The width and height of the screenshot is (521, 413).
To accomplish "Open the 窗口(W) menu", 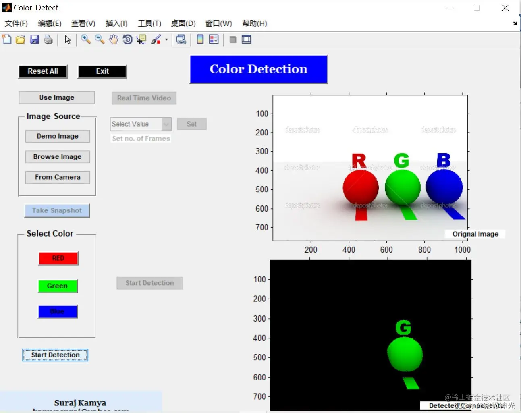I will tap(219, 23).
